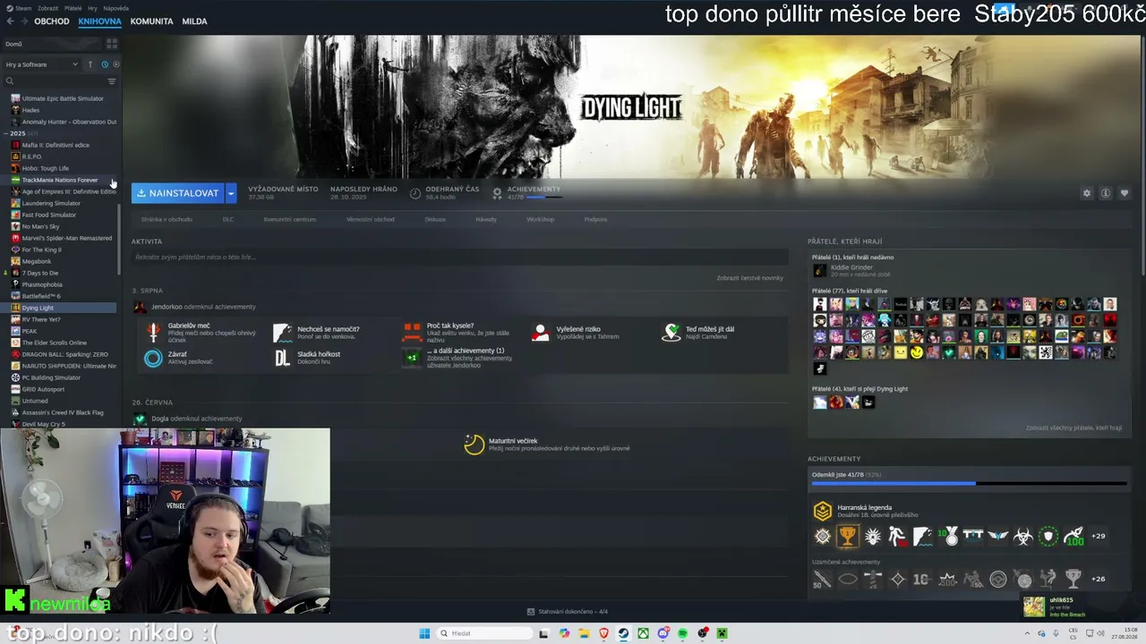Open the Věrnostní obchod link

point(371,219)
